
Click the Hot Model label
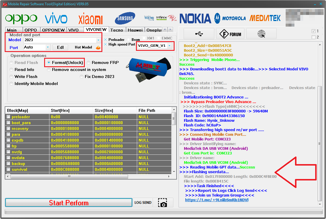[x=83, y=47]
